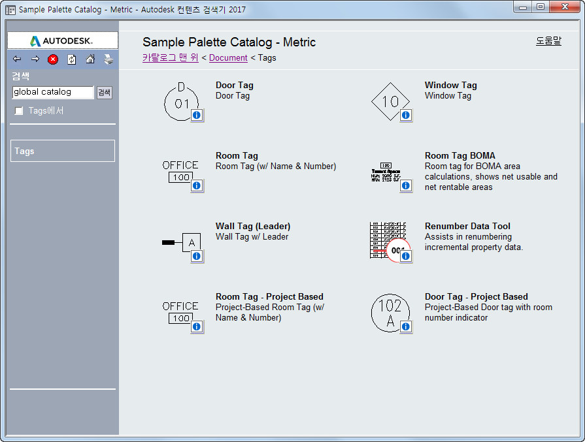The width and height of the screenshot is (585, 442).
Task: Click the 'Room Tag BOMA' title
Action: [460, 155]
